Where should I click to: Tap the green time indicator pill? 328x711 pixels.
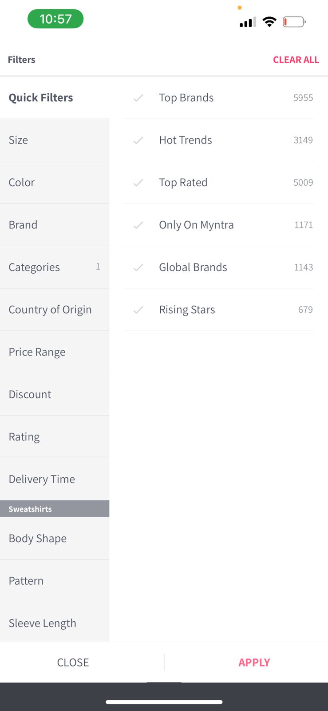(x=55, y=19)
